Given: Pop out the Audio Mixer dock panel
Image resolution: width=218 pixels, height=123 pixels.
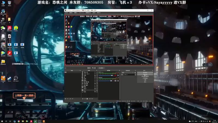Looking at the screenshot, I should [119, 71].
